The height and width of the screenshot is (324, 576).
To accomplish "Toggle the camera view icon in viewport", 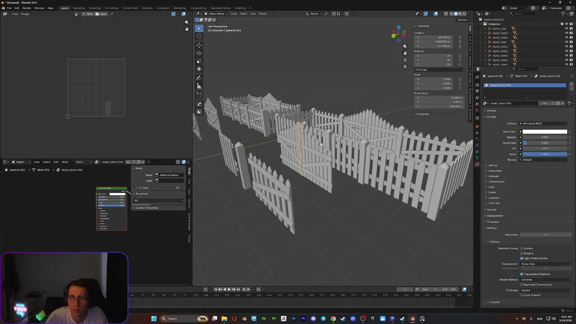I will click(405, 60).
